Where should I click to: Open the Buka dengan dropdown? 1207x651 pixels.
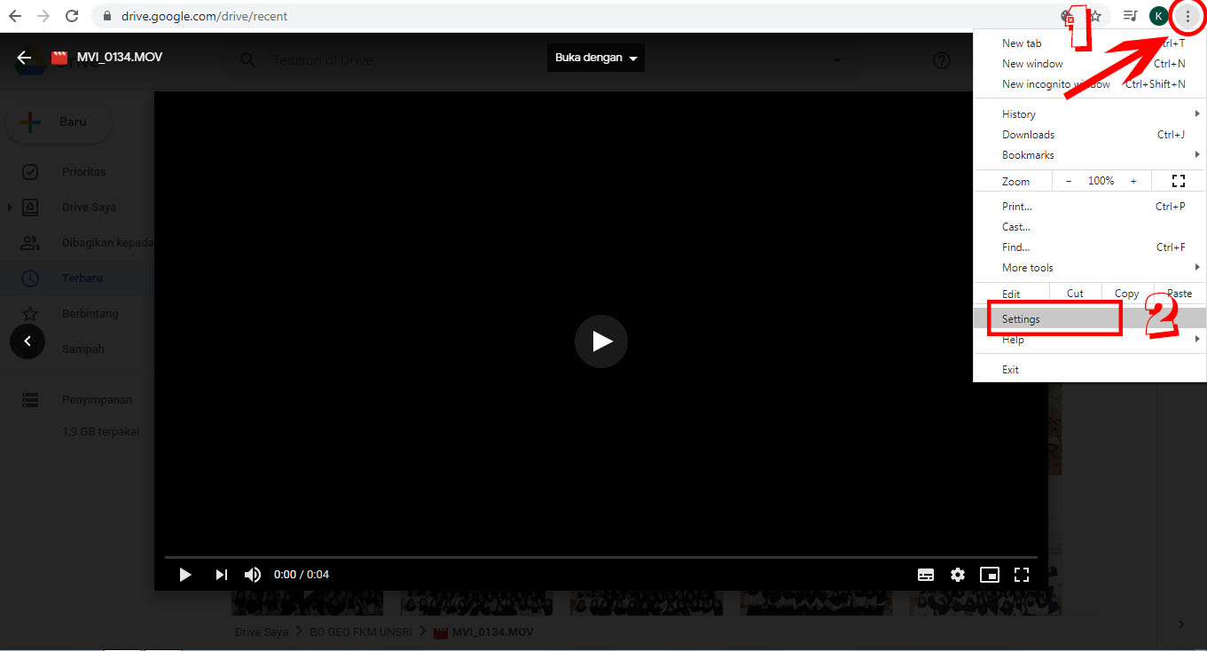click(596, 58)
